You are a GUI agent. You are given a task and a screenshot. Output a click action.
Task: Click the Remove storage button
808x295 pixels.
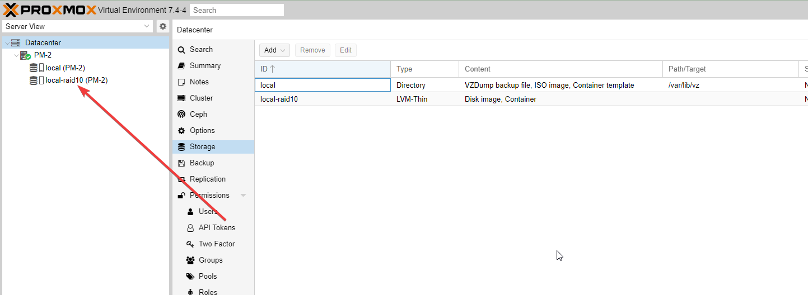312,50
